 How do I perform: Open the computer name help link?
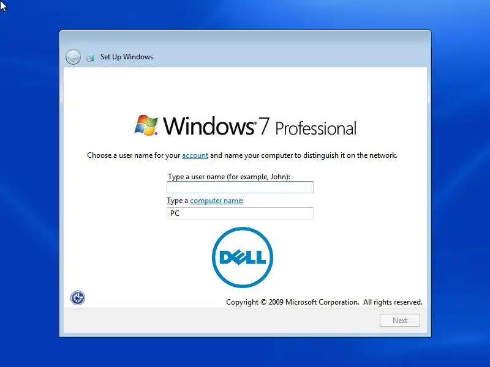point(216,201)
